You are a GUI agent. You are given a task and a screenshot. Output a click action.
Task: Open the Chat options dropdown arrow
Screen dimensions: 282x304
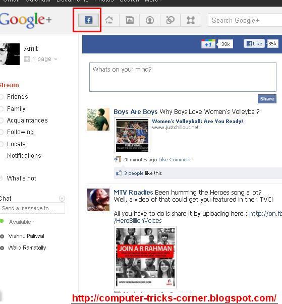point(62,199)
